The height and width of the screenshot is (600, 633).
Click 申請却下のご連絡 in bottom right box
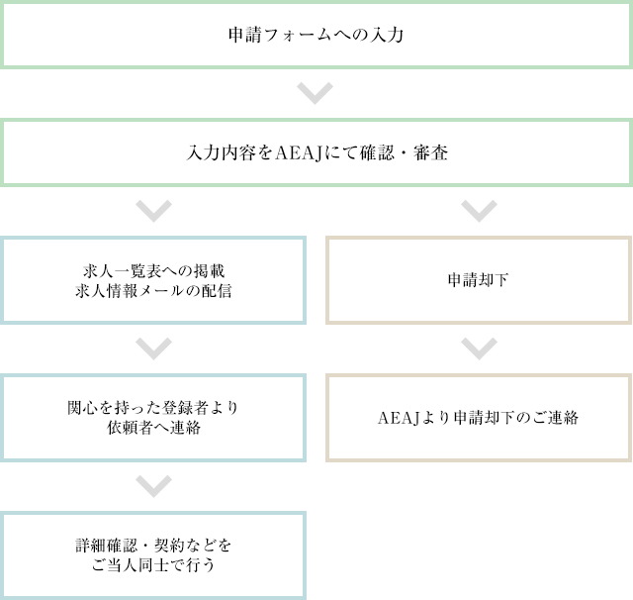(x=514, y=418)
